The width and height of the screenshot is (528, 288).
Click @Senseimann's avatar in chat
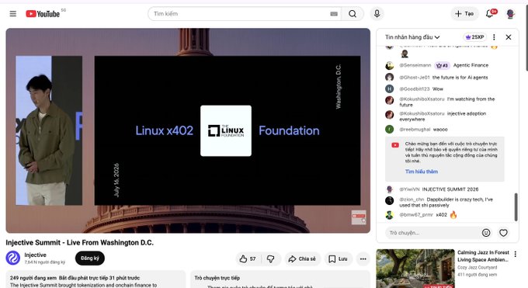coord(390,65)
